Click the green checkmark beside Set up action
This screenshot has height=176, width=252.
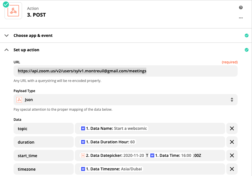[x=246, y=50]
